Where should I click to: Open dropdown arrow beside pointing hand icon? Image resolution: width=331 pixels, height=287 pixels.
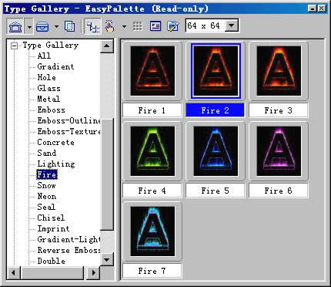point(125,26)
